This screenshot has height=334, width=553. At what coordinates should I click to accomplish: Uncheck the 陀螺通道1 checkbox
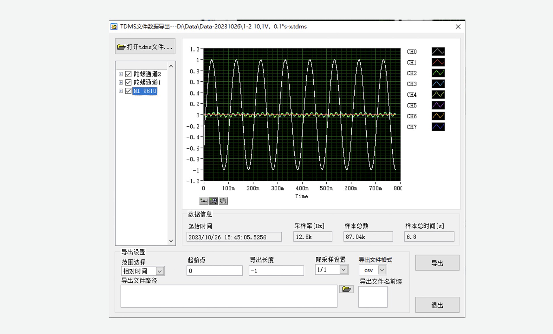pyautogui.click(x=128, y=82)
